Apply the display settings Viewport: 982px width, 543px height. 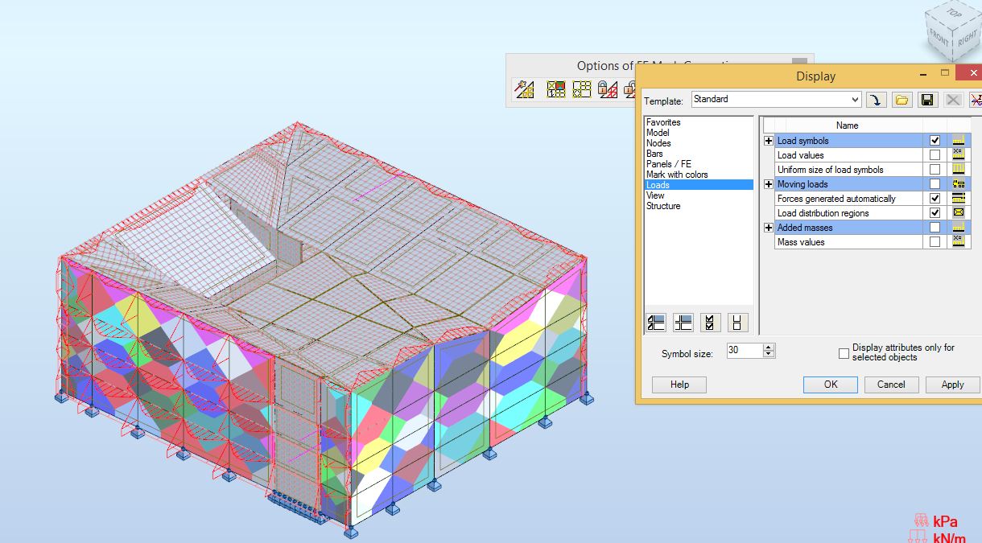point(952,385)
